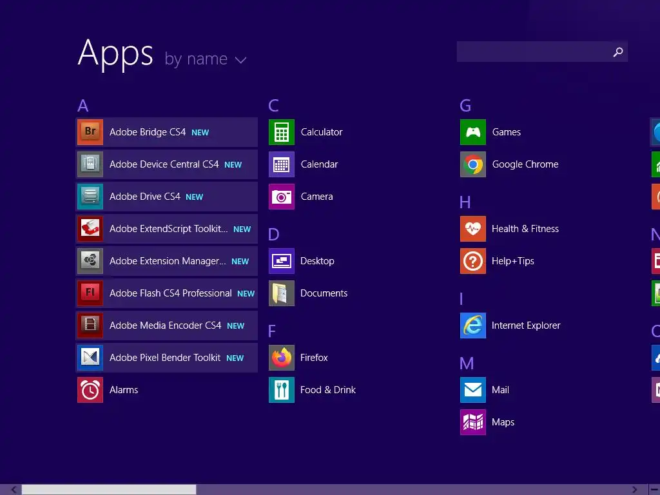The height and width of the screenshot is (495, 660).
Task: Launch Adobe Pixel Bender Toolkit icon
Action: click(x=90, y=357)
